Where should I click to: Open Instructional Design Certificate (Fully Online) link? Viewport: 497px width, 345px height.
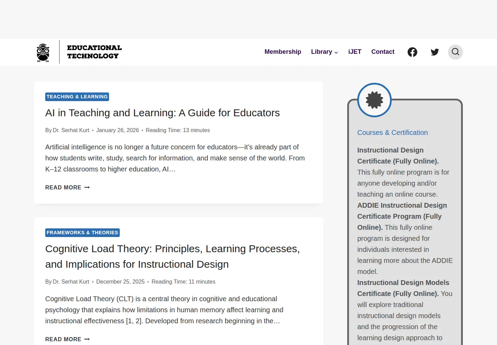(x=398, y=156)
